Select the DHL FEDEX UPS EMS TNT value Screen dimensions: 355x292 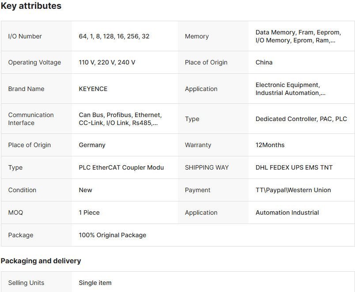[294, 167]
